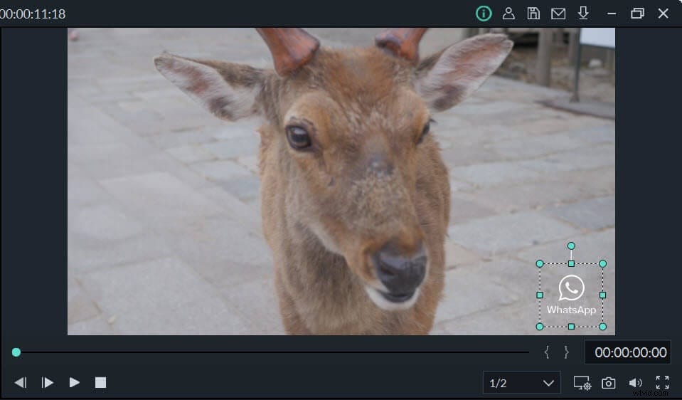Click the 00:00:00:00 timecode field
Viewport: 682px width, 400px height.
click(x=630, y=352)
